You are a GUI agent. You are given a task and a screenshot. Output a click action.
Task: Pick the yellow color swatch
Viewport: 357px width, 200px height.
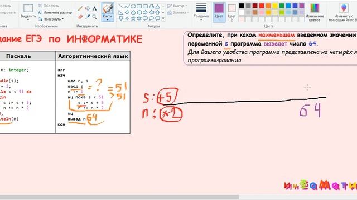(275, 6)
